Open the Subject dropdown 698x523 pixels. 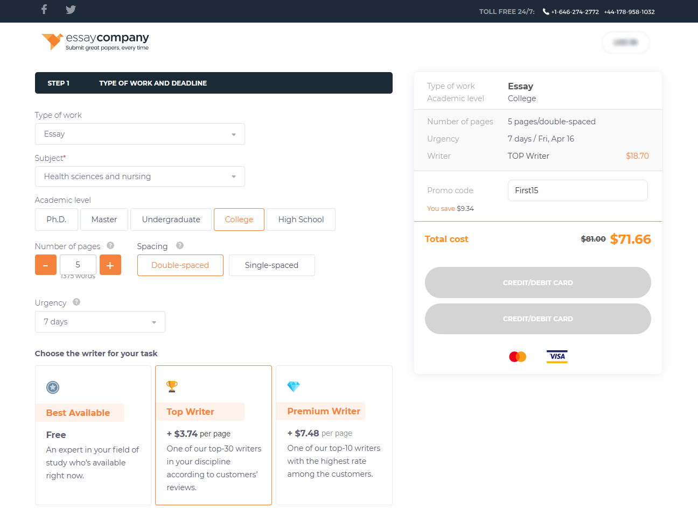coord(140,176)
